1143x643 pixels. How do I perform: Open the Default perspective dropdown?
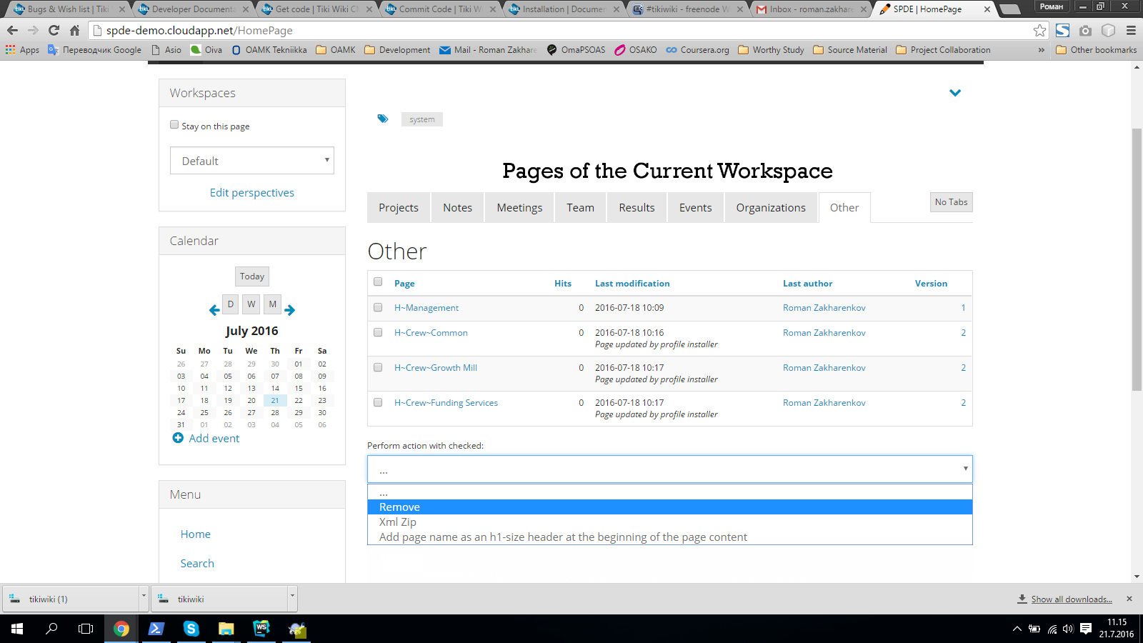252,161
